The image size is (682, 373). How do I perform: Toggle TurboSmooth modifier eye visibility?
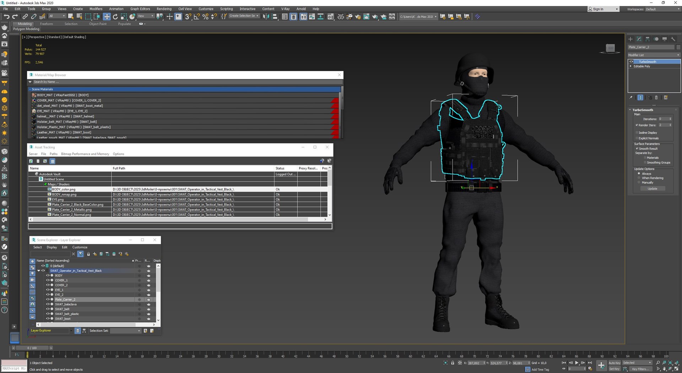631,62
